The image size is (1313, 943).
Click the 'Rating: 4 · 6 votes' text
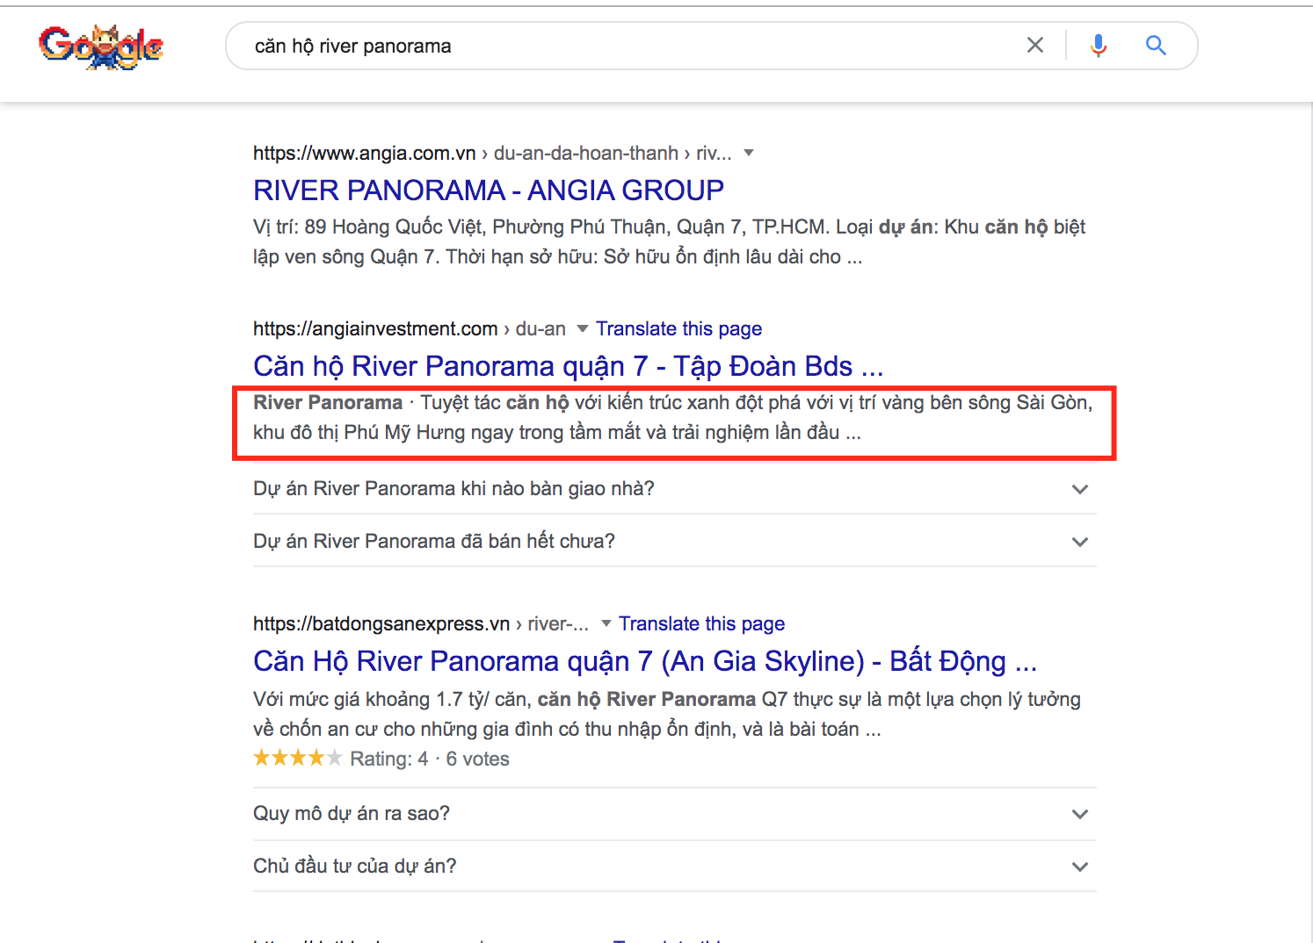[x=430, y=759]
